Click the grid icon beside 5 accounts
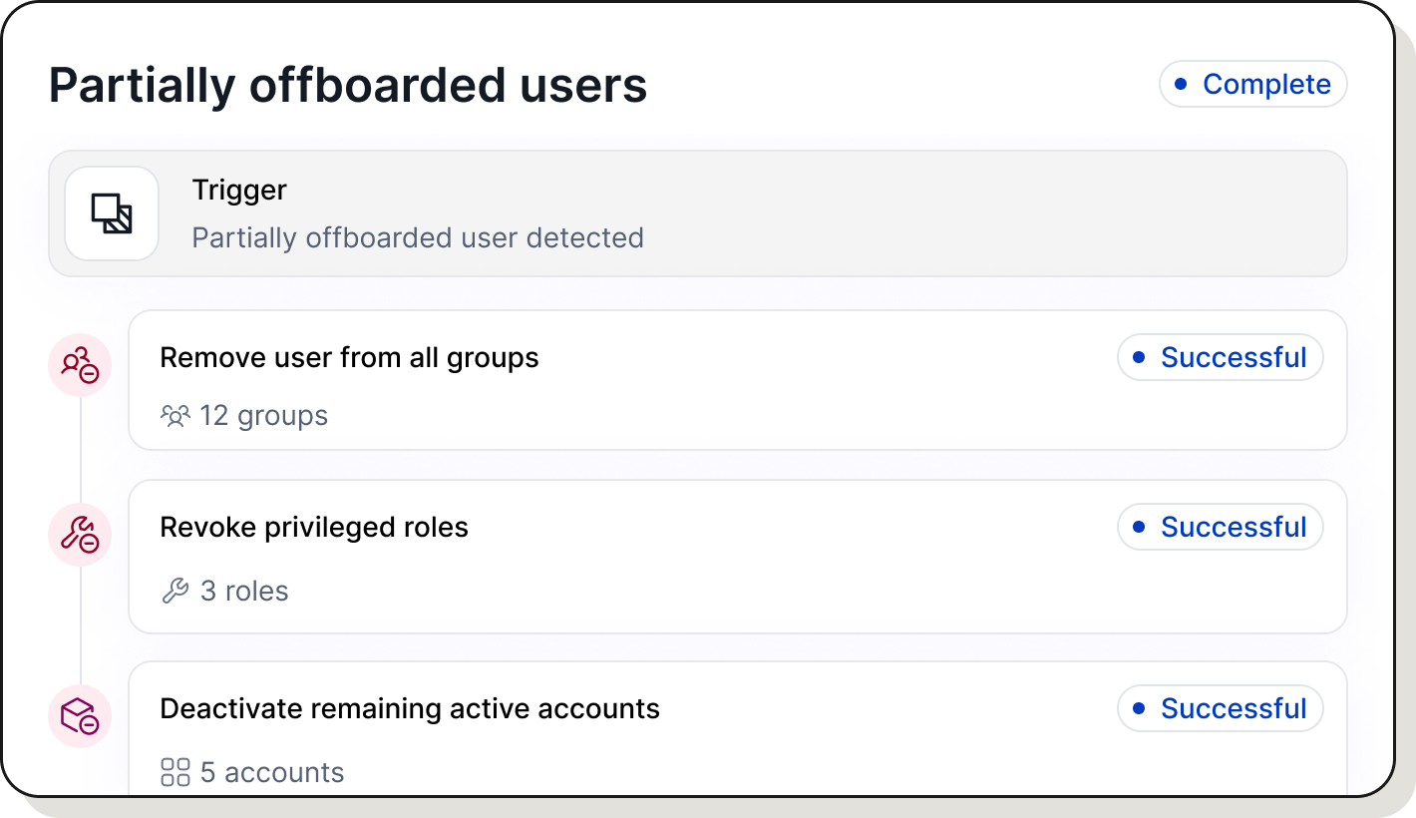 coord(176,772)
